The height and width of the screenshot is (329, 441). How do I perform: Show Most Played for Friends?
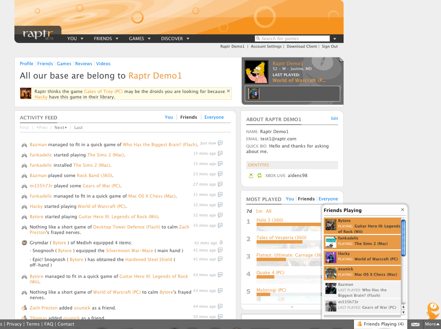pyautogui.click(x=306, y=199)
